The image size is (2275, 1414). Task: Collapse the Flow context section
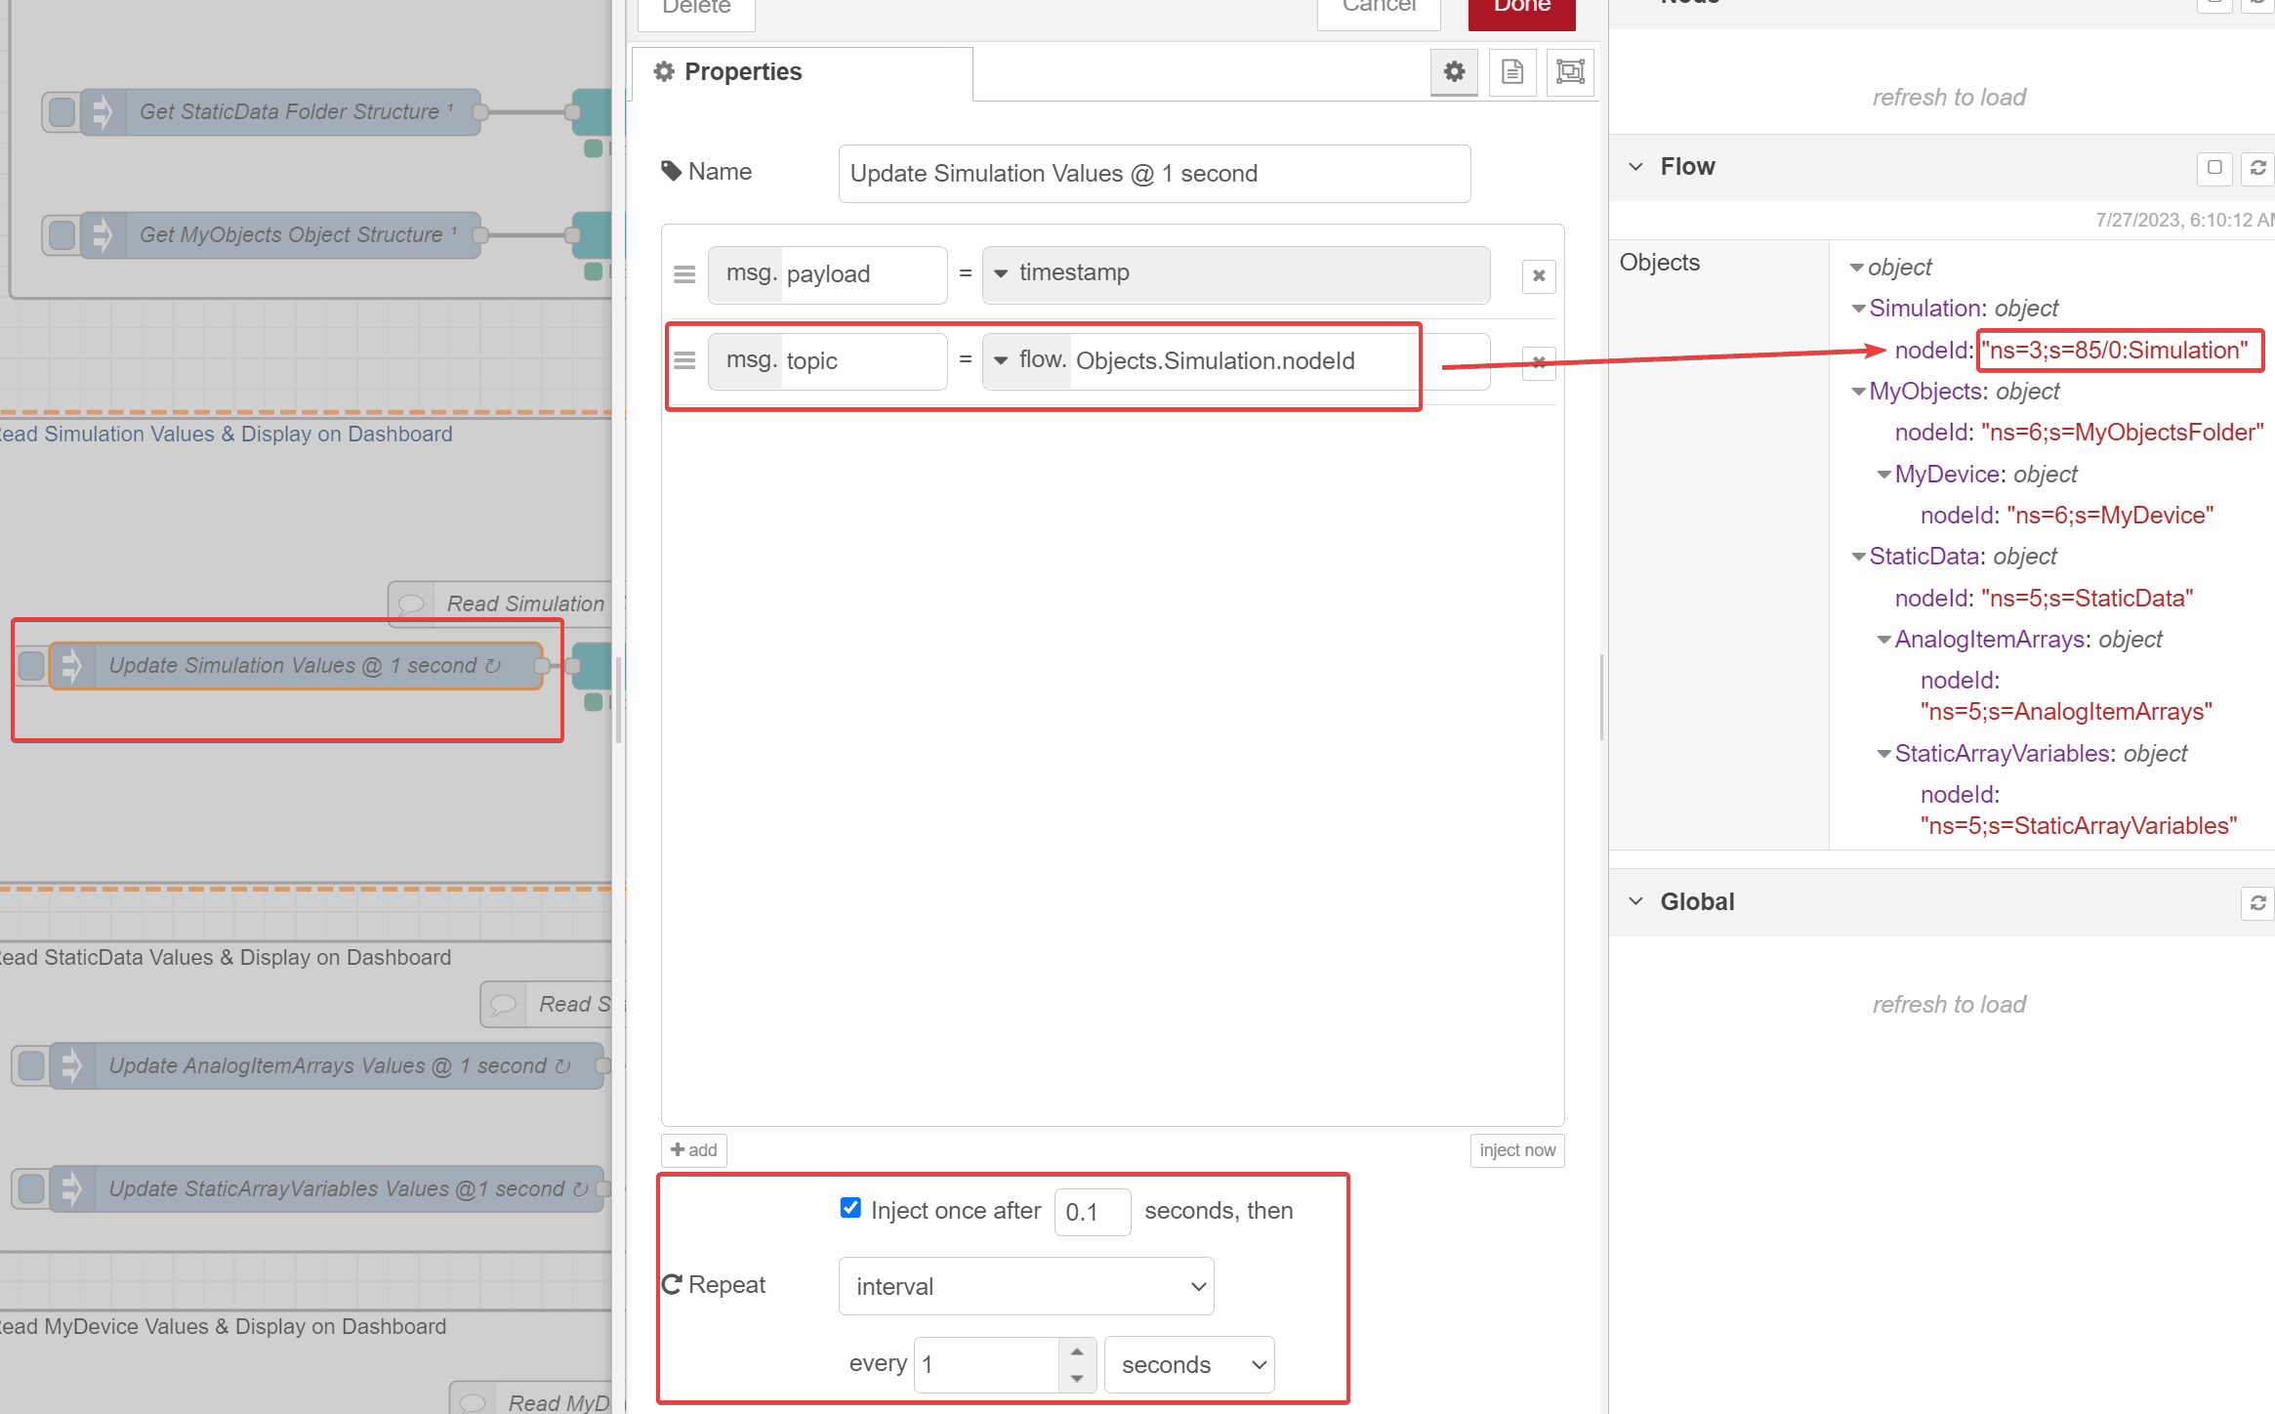1635,167
